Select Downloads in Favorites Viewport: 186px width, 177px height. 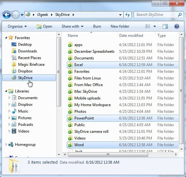[27, 51]
